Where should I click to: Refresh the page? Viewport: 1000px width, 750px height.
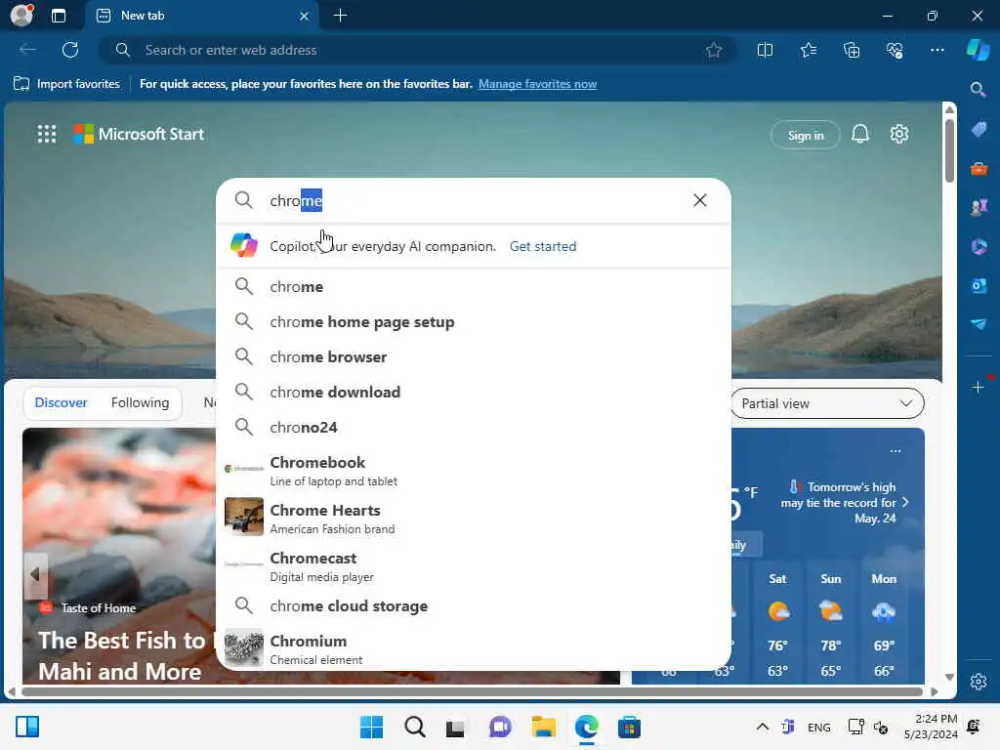click(x=70, y=50)
